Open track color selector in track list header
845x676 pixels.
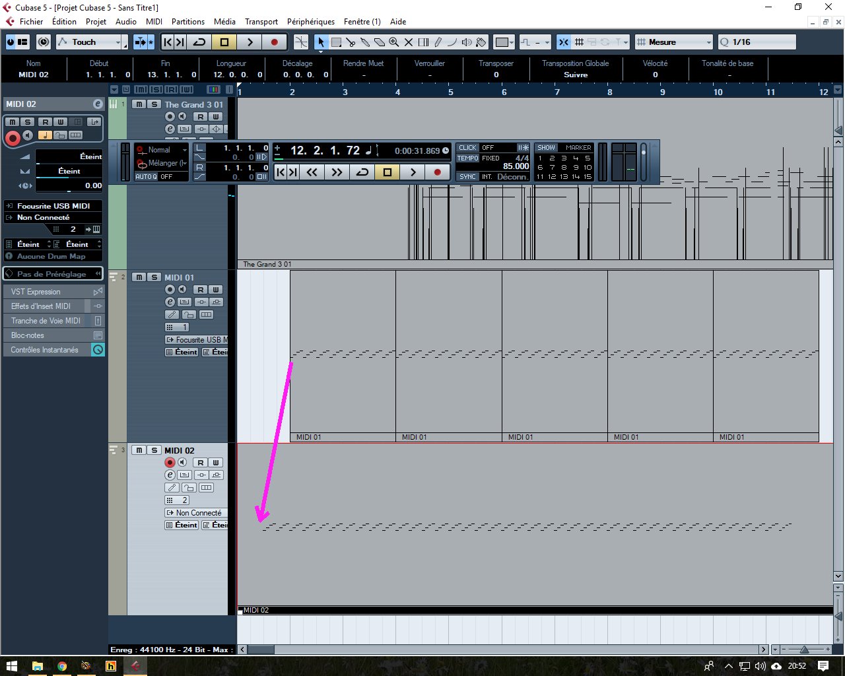(x=215, y=89)
